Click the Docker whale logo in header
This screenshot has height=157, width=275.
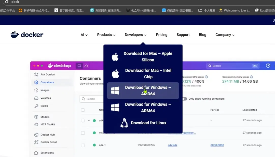(27, 35)
